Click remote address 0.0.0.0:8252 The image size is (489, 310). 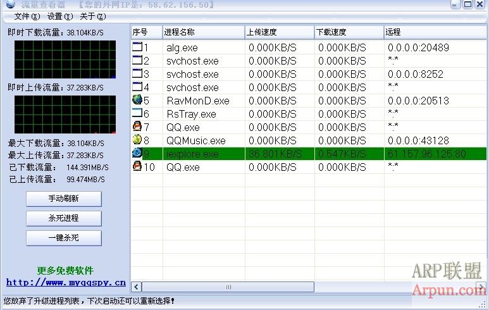click(416, 74)
